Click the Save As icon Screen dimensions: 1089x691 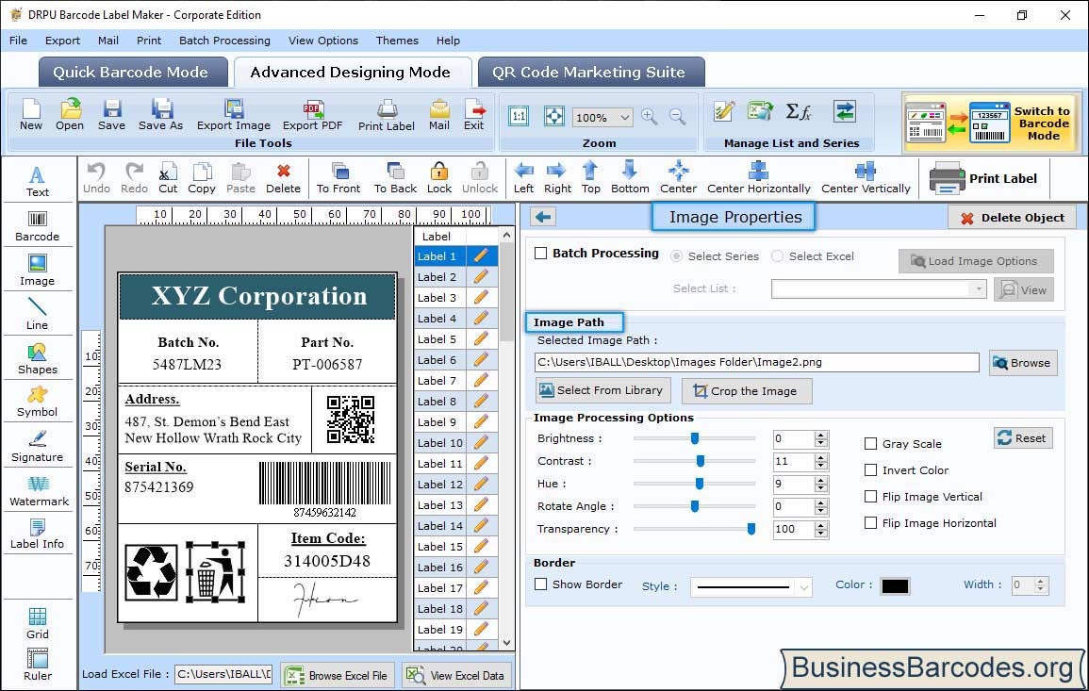[x=161, y=115]
